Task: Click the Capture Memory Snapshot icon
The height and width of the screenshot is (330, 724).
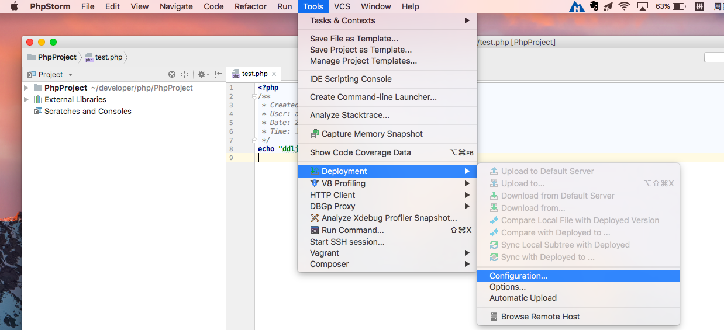Action: pyautogui.click(x=315, y=134)
